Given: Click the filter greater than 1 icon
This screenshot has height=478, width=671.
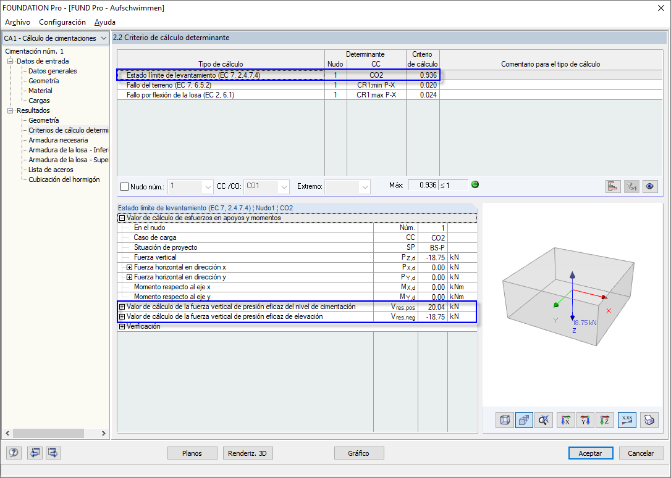Looking at the screenshot, I should 631,186.
